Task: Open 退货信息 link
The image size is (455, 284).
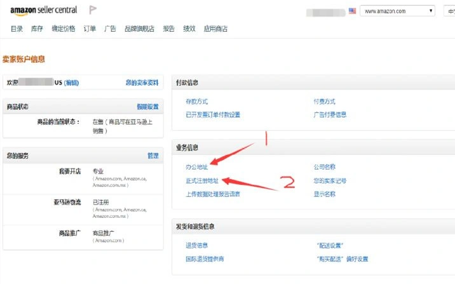Action: (x=197, y=245)
